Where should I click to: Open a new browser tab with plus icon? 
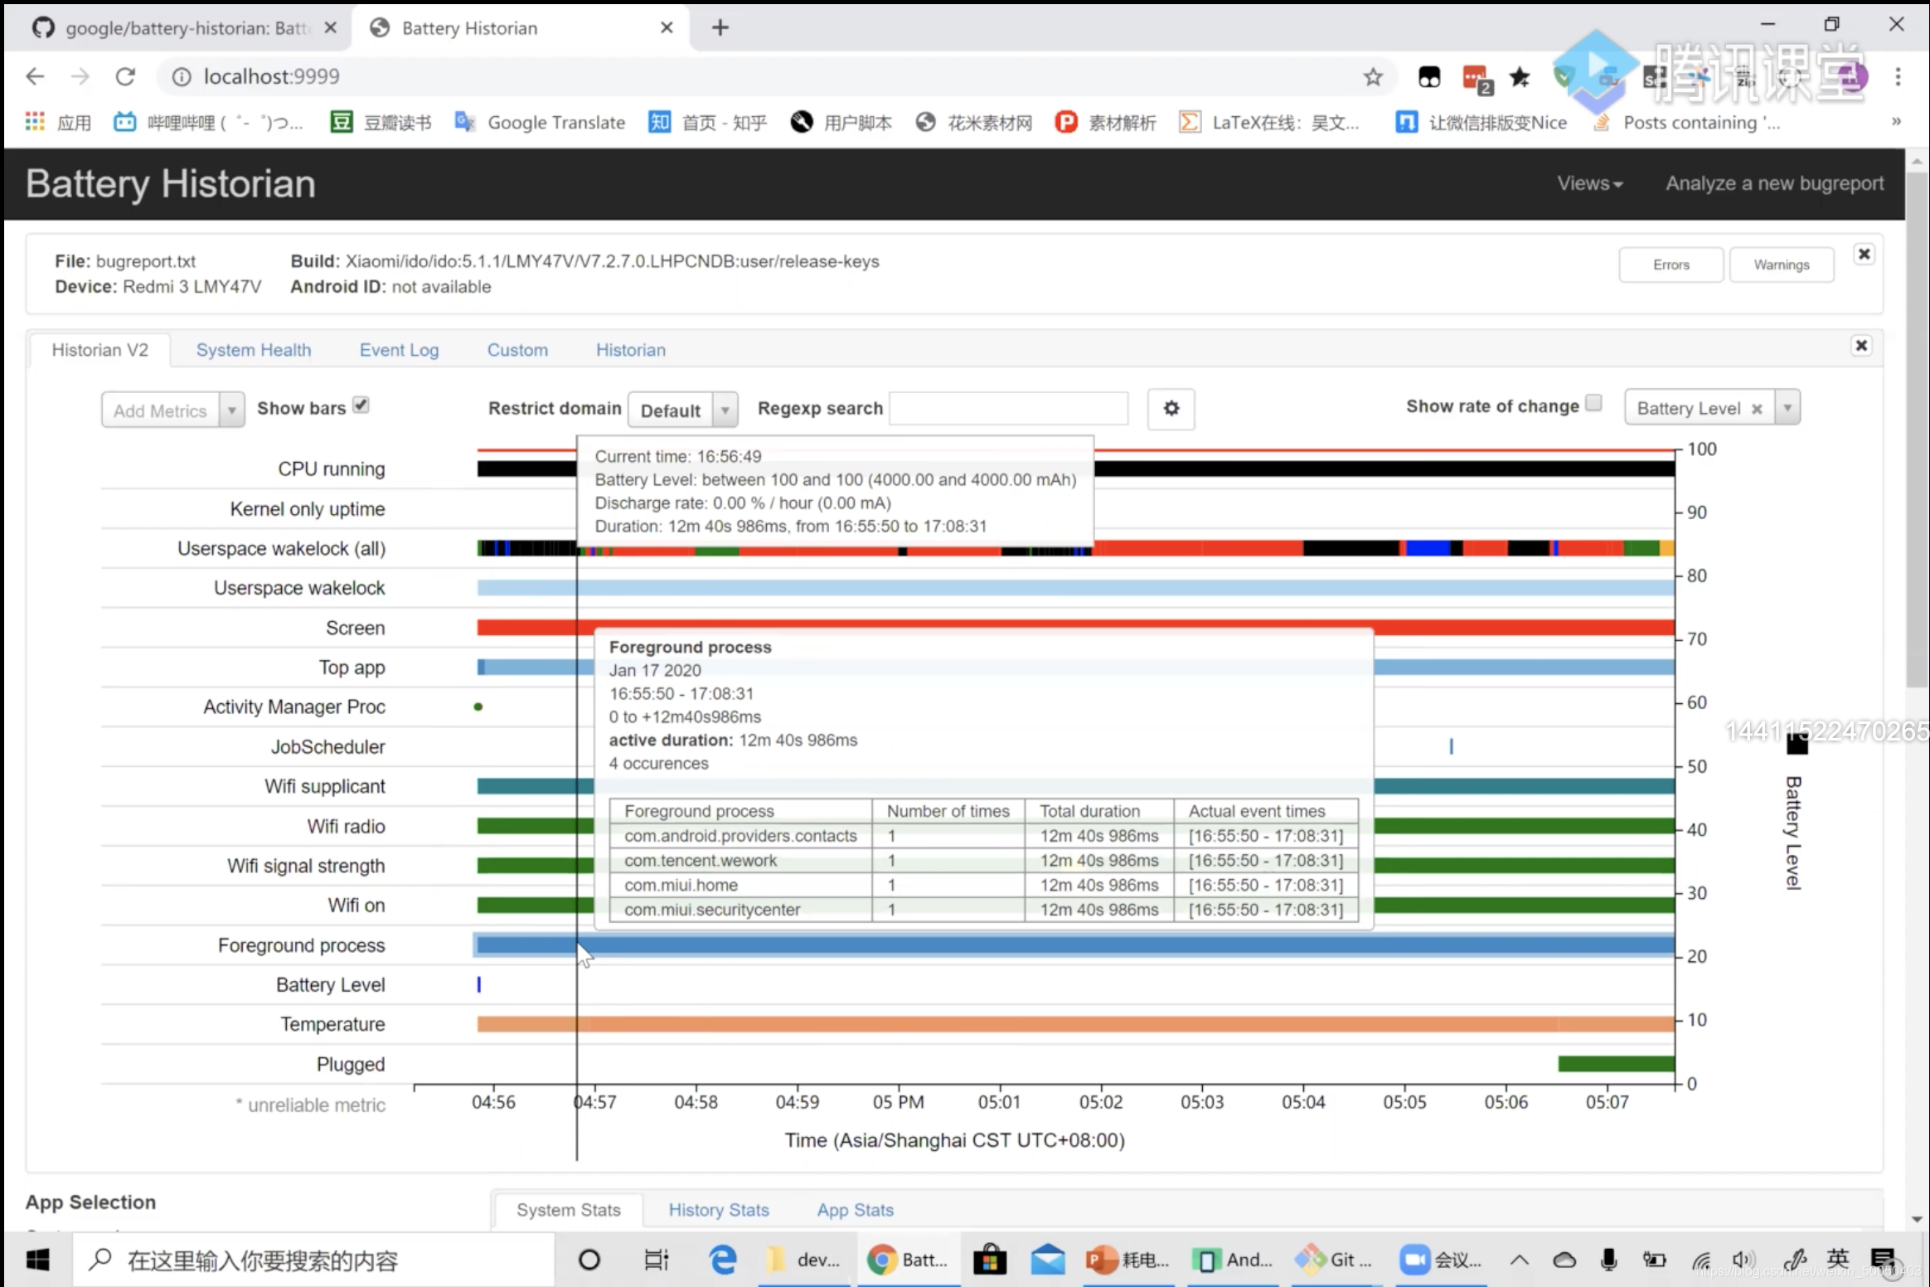tap(720, 28)
